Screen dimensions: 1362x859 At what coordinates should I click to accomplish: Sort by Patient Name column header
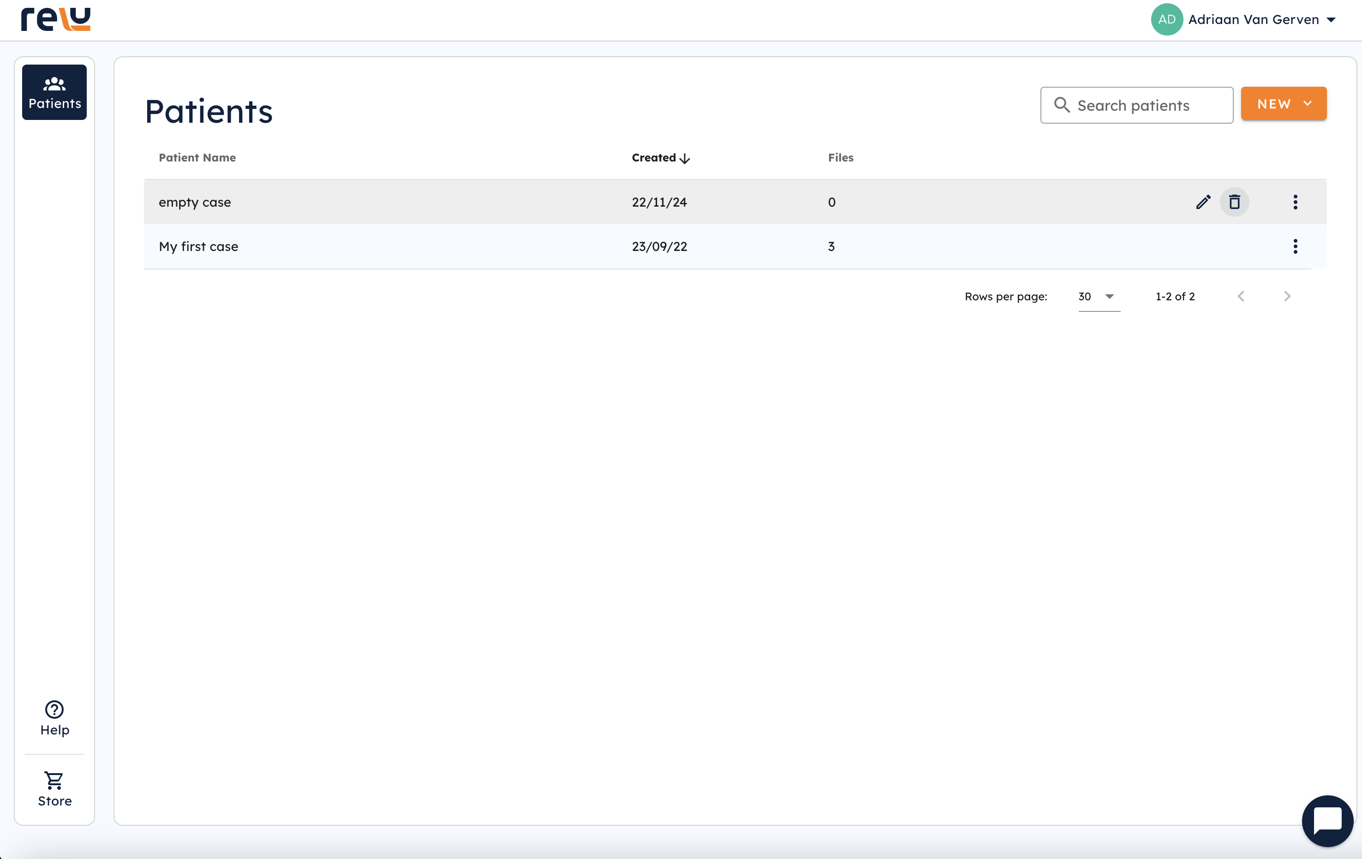pyautogui.click(x=197, y=158)
